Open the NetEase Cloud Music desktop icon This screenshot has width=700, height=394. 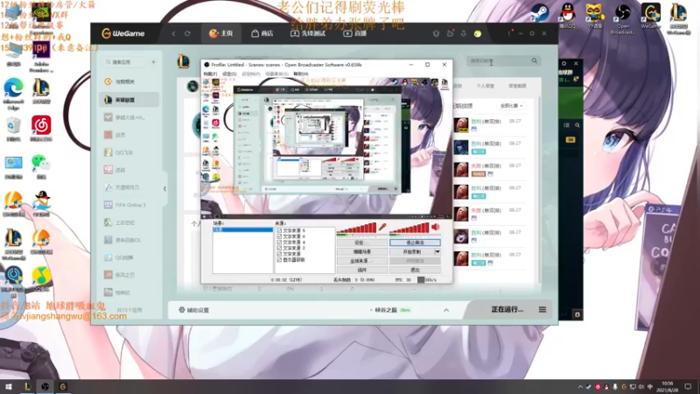[41, 128]
